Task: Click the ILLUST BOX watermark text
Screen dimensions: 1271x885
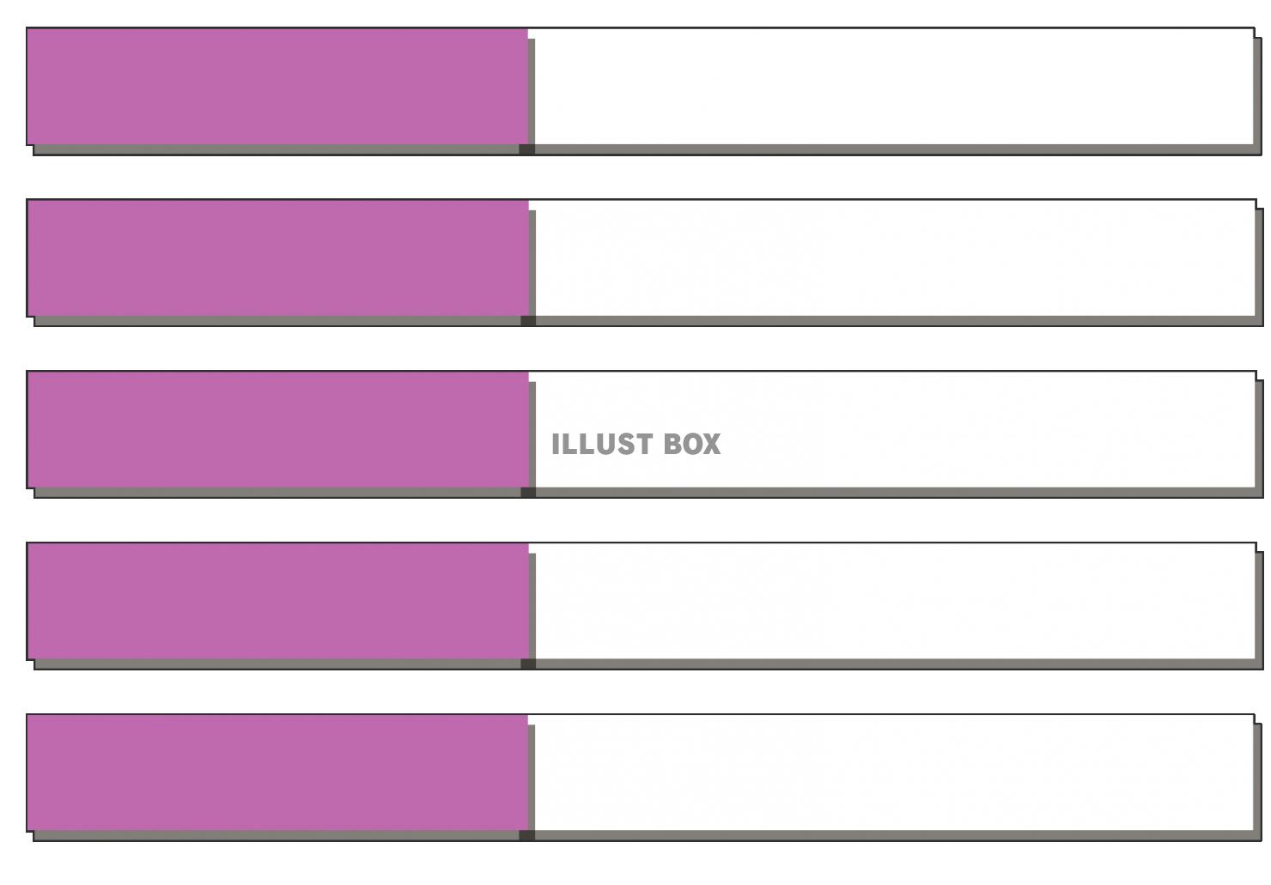Action: (635, 444)
